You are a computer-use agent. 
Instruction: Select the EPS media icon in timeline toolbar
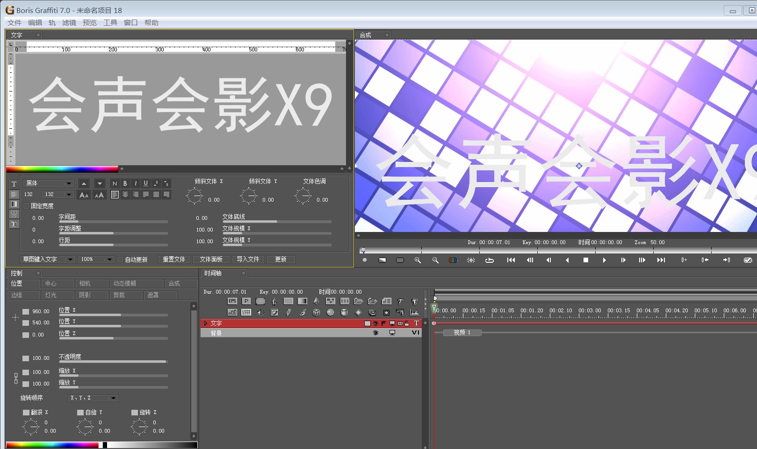(x=232, y=301)
